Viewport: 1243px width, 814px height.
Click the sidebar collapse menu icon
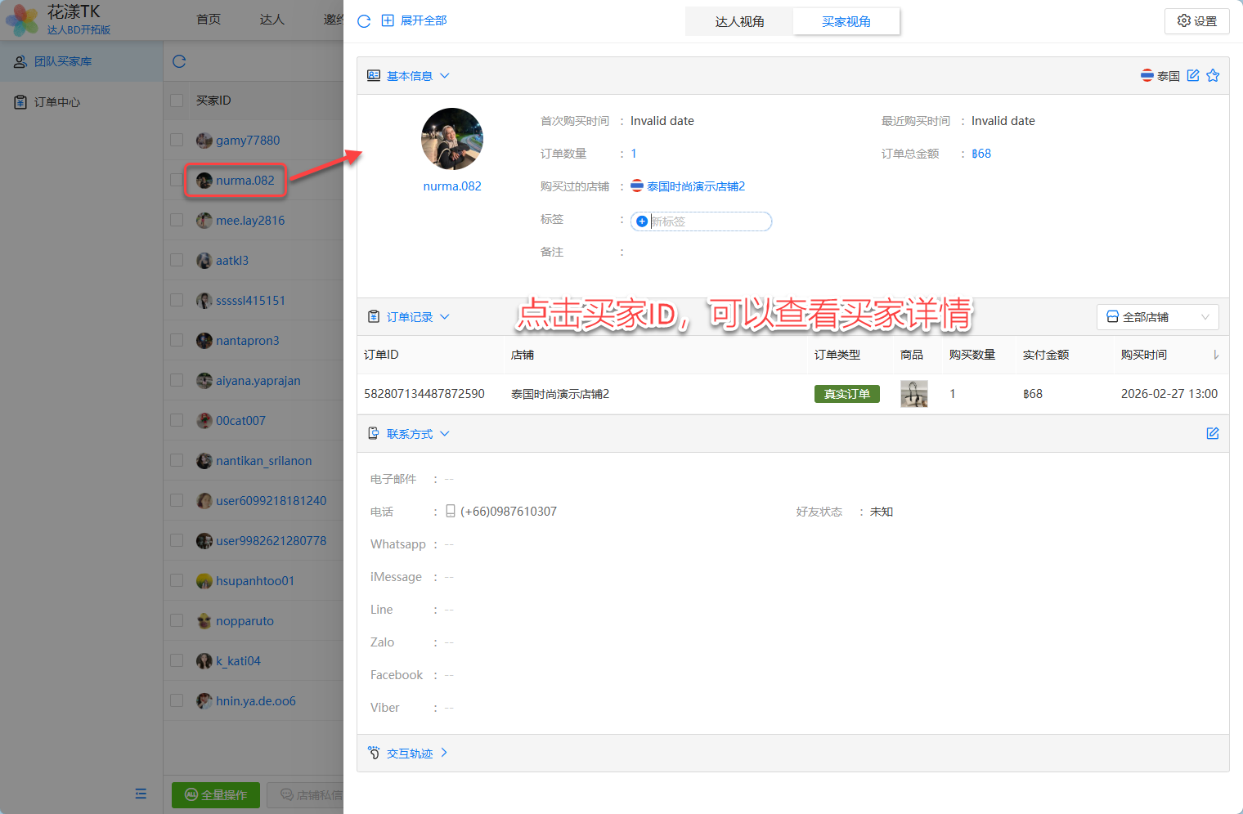click(x=141, y=794)
